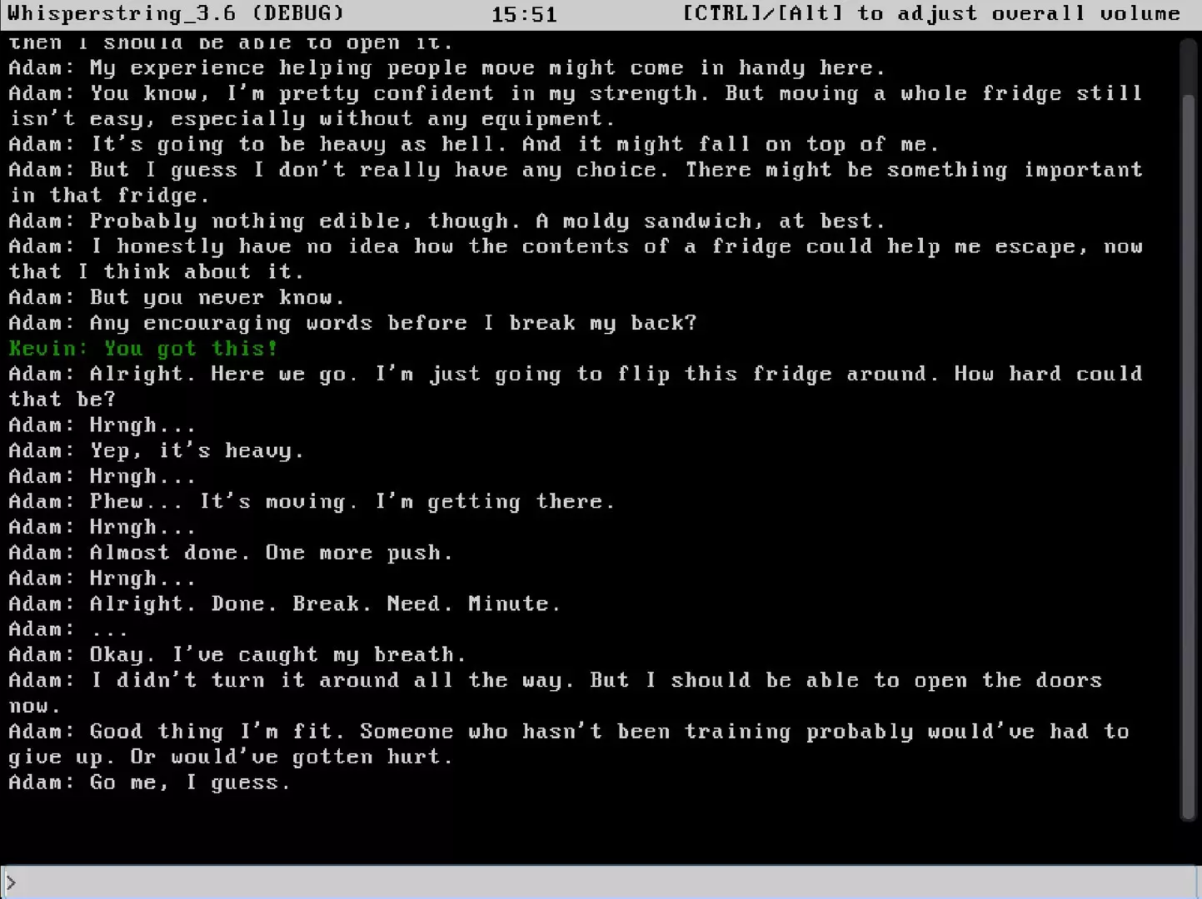The height and width of the screenshot is (899, 1202).
Task: Click 'Alright. Done. Break. Need. Minute.' line
Action: (285, 603)
